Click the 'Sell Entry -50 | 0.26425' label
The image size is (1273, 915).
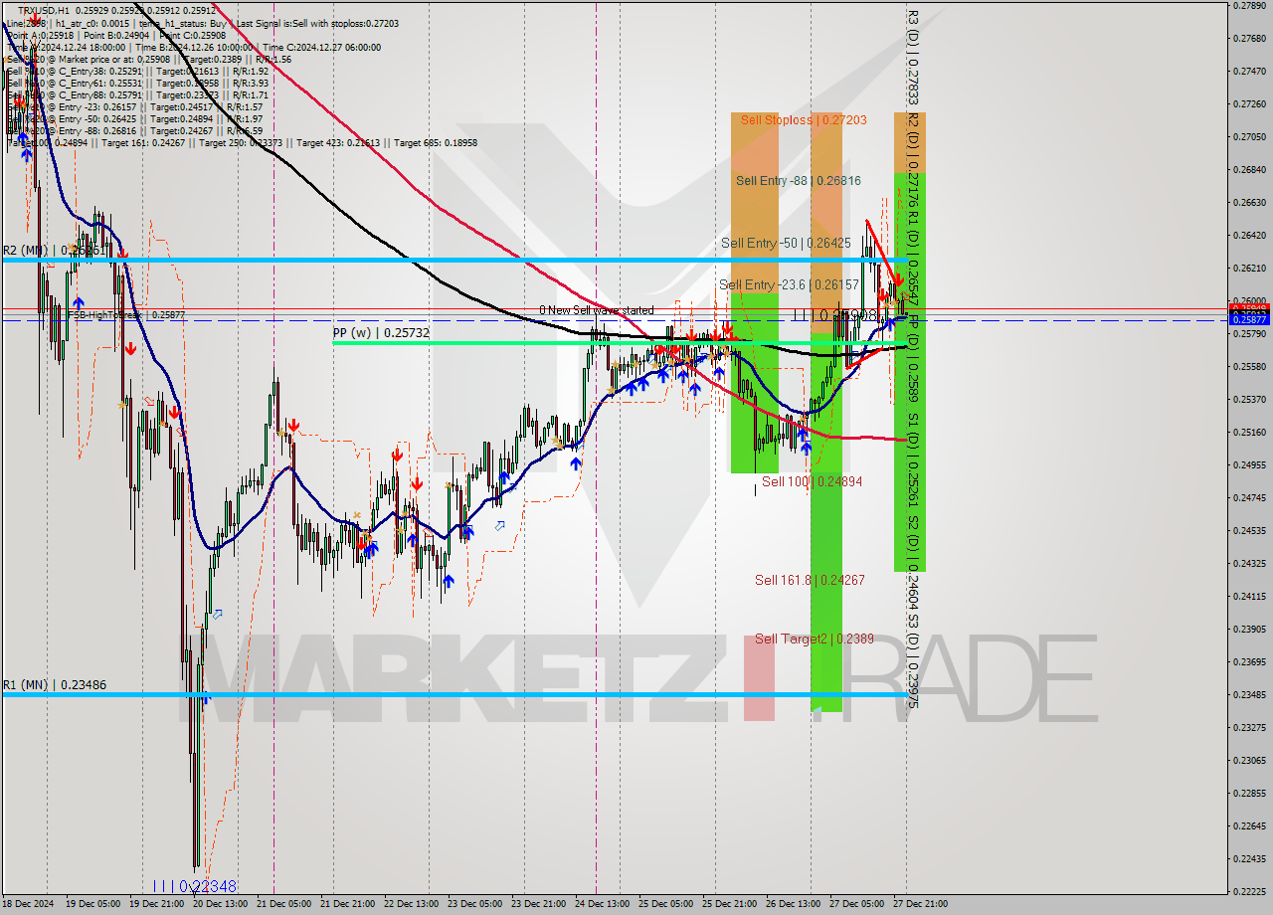coord(786,243)
